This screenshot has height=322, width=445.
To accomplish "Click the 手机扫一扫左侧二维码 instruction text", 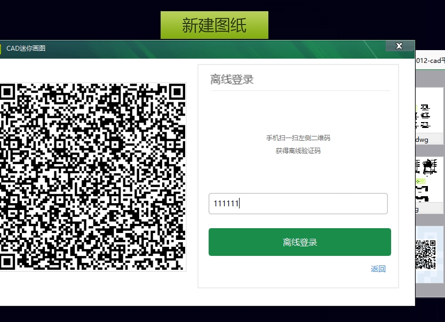I will click(298, 138).
